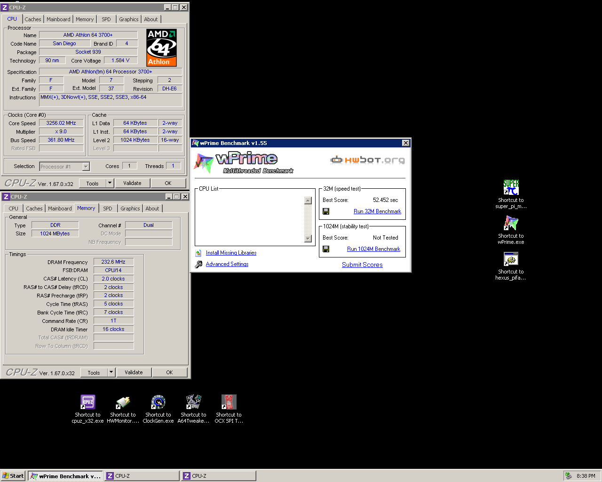Click the AMD Athlon 64 logo image
This screenshot has width=602, height=482.
pos(161,48)
